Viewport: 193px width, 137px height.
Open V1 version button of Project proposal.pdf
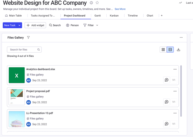(174, 102)
